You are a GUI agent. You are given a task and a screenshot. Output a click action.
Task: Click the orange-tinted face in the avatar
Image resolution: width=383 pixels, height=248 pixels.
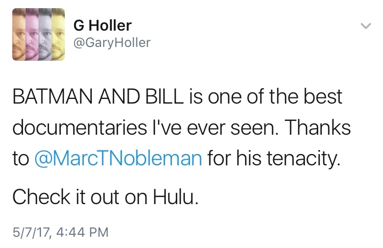point(19,35)
